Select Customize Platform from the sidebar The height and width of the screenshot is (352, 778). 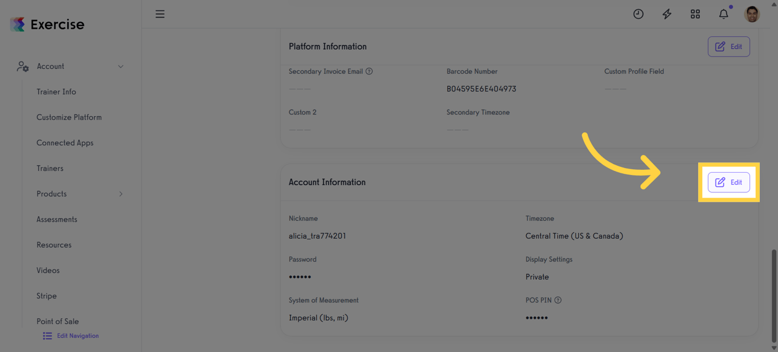(69, 117)
